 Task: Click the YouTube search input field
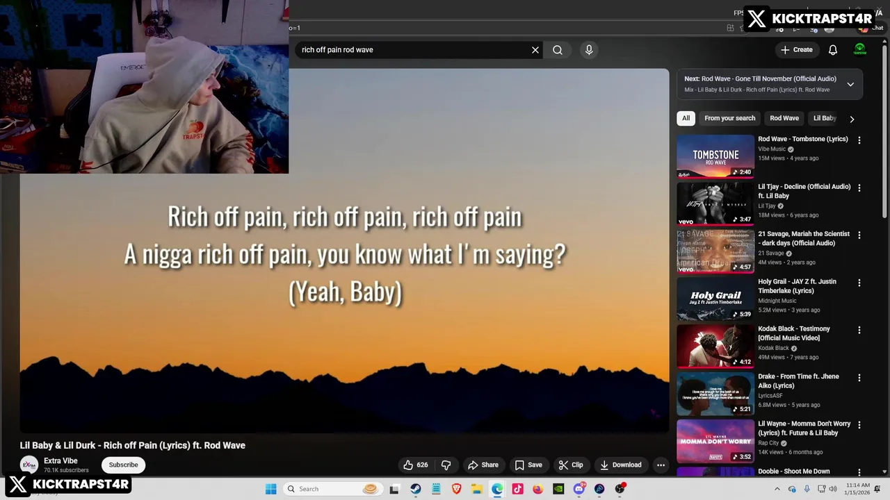pyautogui.click(x=414, y=50)
